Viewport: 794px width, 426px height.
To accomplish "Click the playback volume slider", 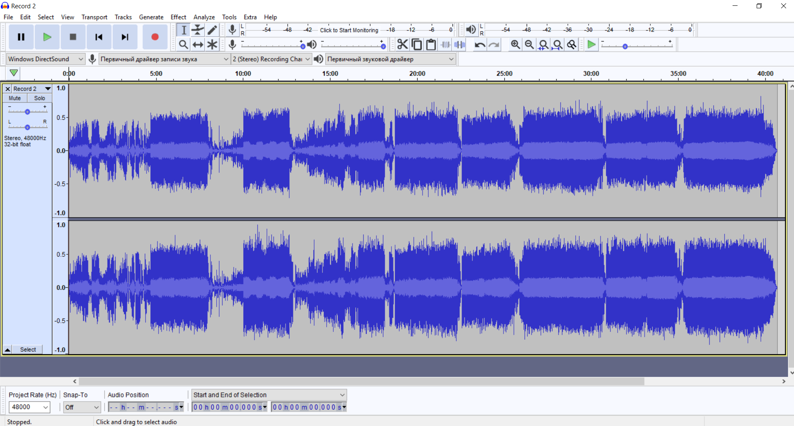I will click(353, 45).
